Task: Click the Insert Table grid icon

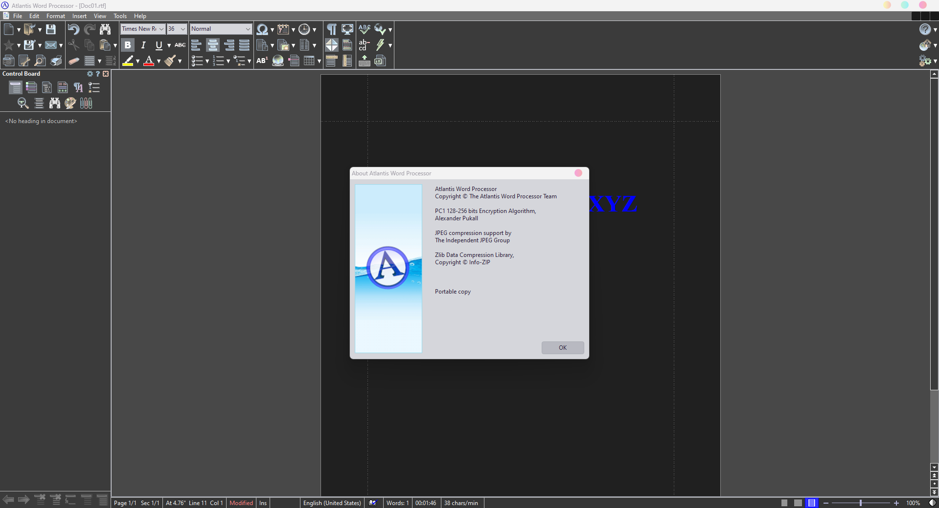Action: [309, 61]
